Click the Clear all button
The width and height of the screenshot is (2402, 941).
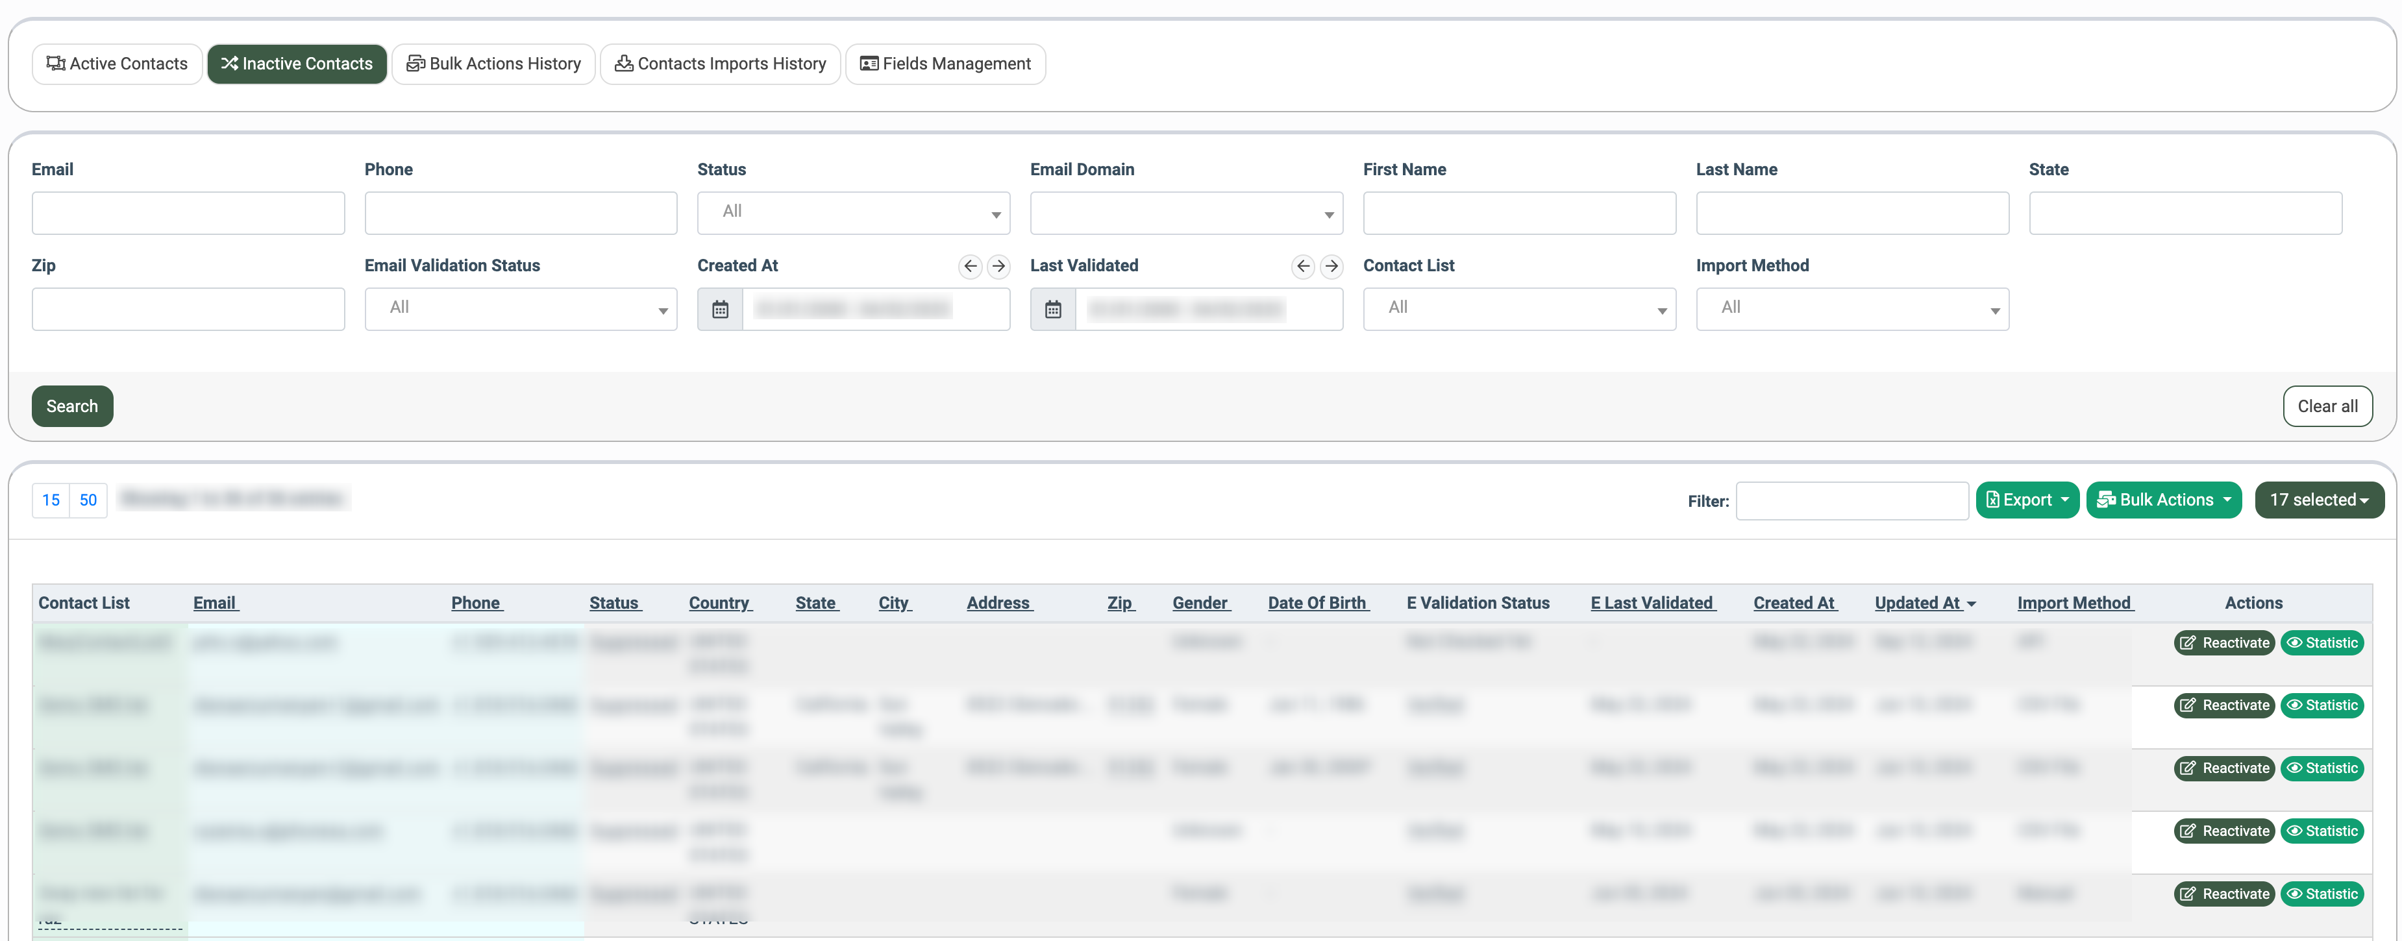tap(2327, 406)
